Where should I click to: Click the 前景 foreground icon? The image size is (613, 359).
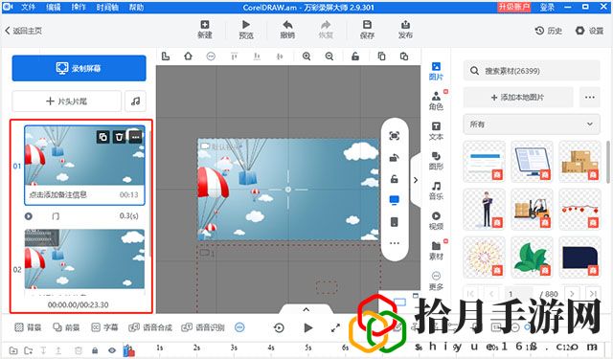pos(66,327)
